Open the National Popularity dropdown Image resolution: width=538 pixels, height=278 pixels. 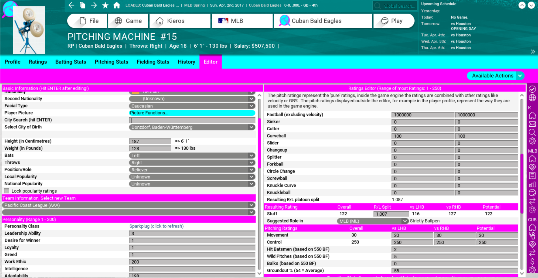pos(192,184)
